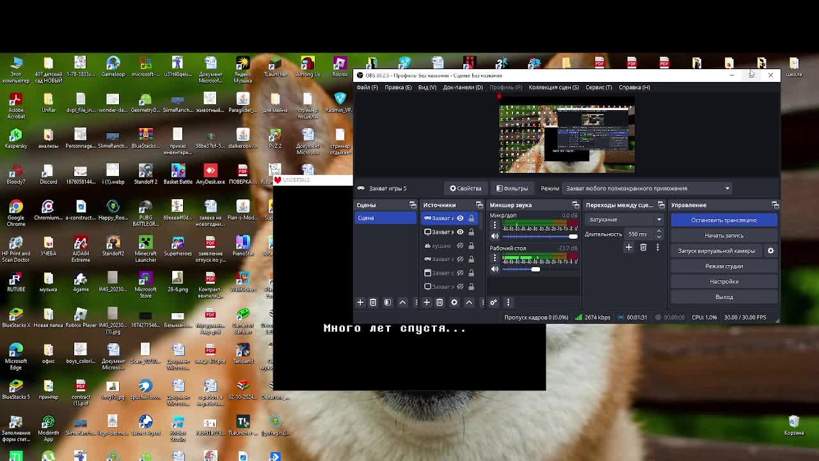Show the sixth source (screen capture)
The image size is (819, 461).
[460, 287]
